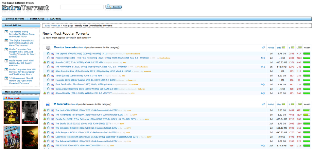The height and width of the screenshot is (149, 314).
Task: Sort TV torrents by Added date
Action: point(271,105)
